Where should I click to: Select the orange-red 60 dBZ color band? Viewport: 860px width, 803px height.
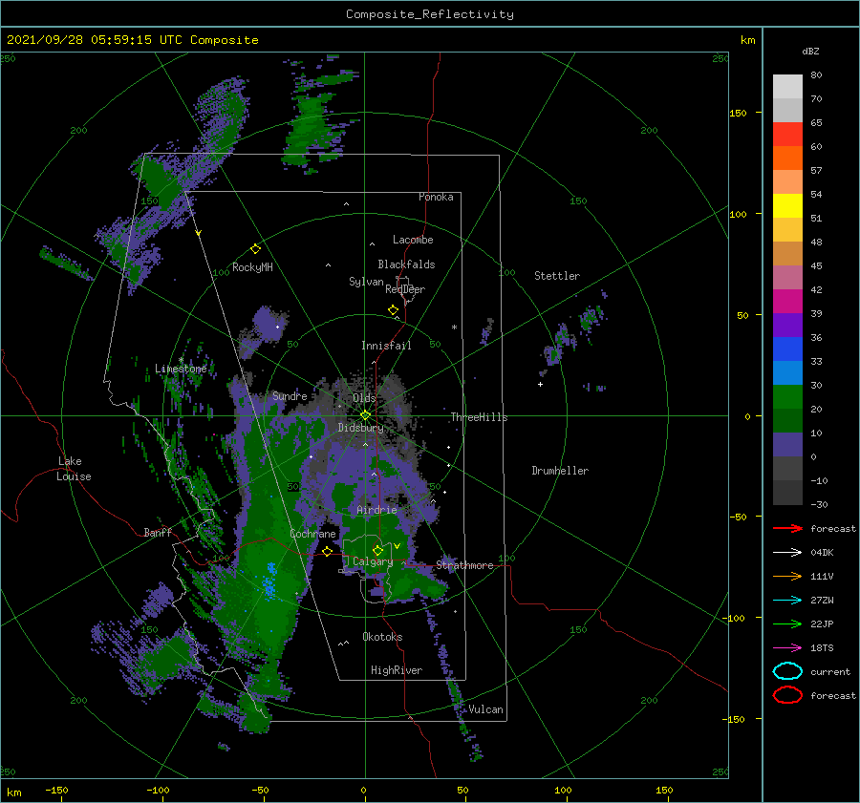coord(787,158)
